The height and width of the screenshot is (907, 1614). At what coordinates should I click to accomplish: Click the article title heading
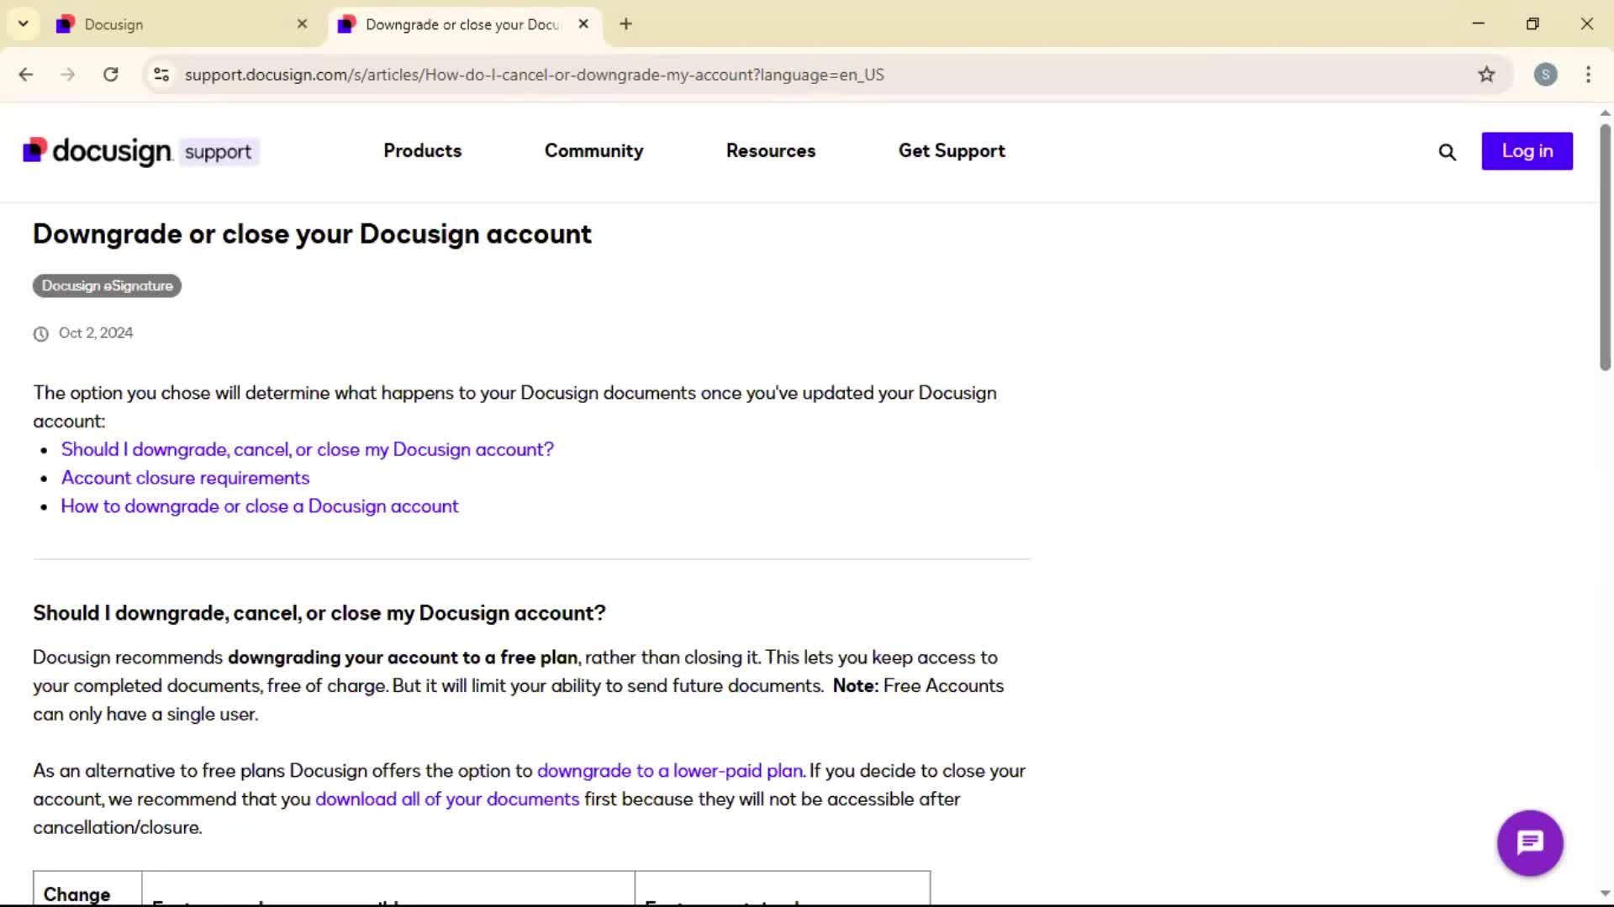click(312, 234)
